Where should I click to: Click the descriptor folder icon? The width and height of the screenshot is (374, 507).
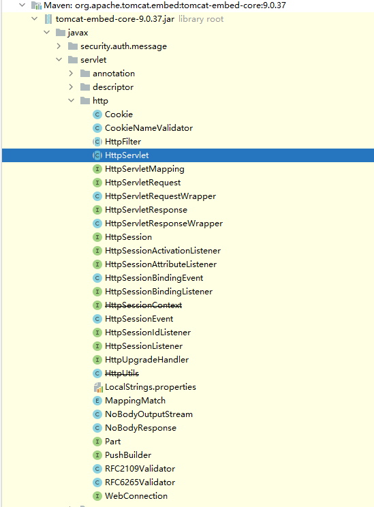[x=85, y=87]
